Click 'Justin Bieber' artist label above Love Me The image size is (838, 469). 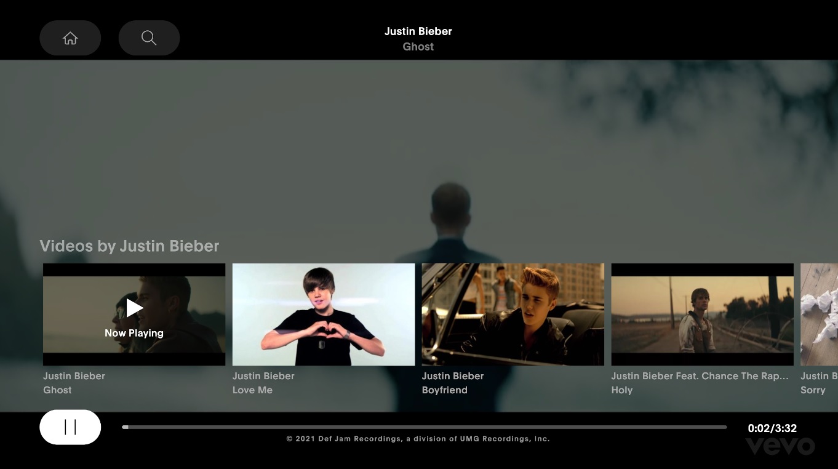(263, 376)
